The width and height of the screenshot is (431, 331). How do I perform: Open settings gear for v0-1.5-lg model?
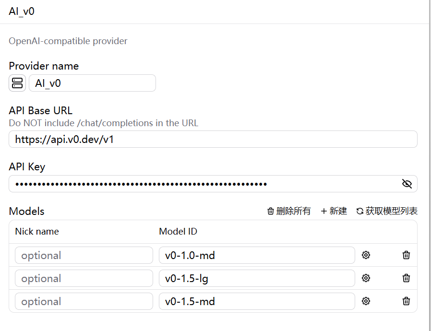pyautogui.click(x=366, y=278)
